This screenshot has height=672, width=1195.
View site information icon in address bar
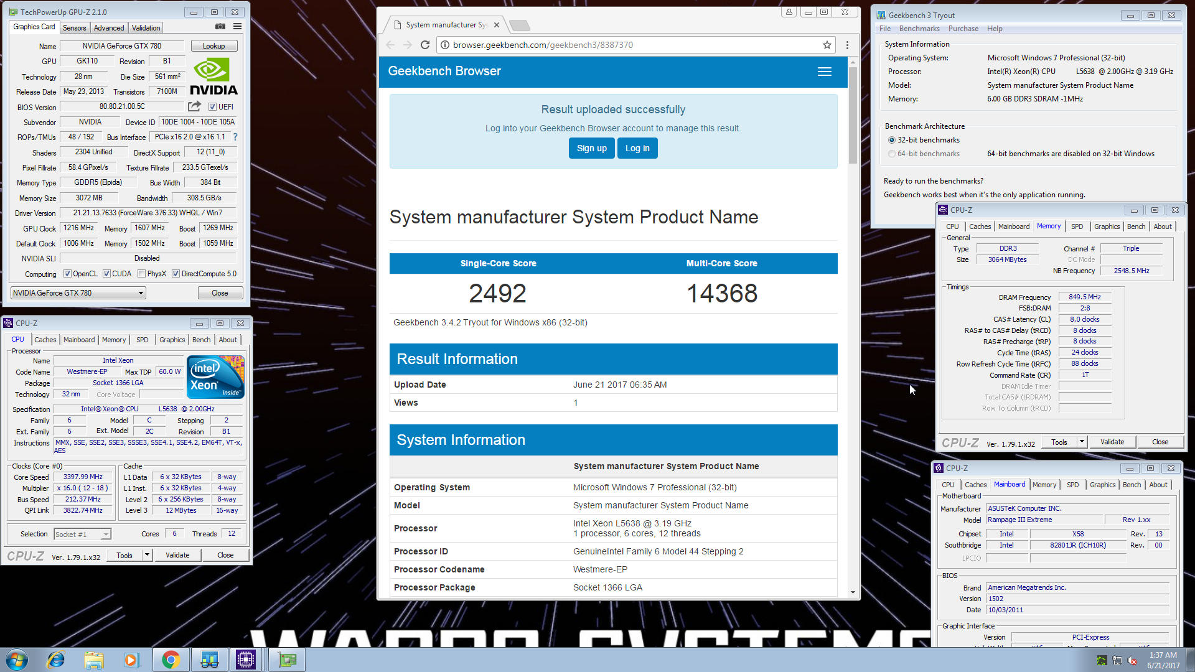coord(444,45)
